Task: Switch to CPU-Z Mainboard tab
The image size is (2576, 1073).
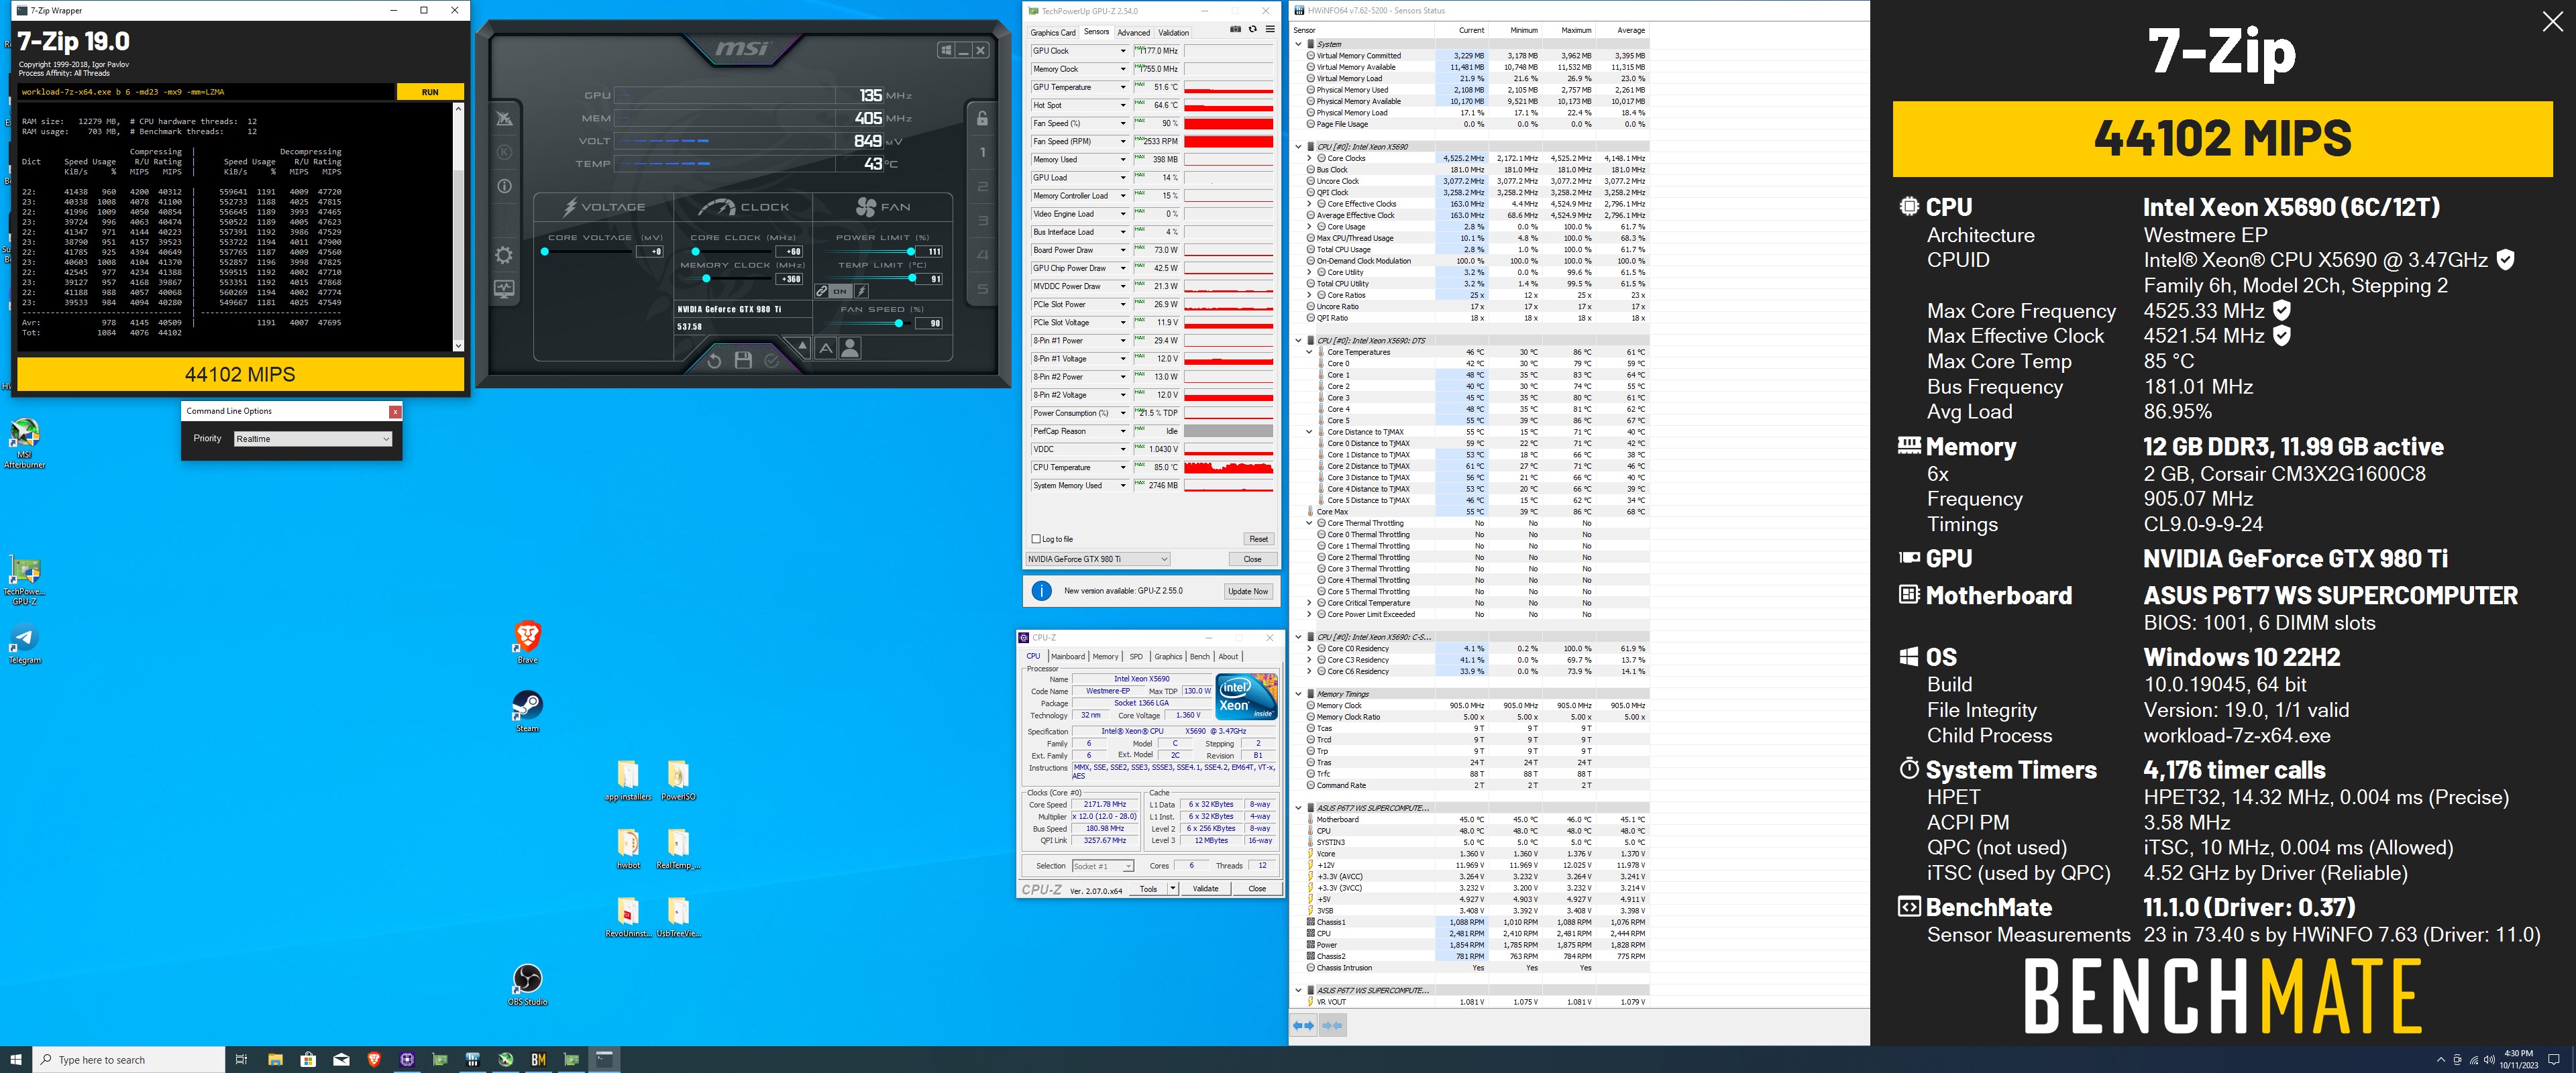Action: pyautogui.click(x=1067, y=657)
